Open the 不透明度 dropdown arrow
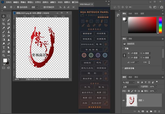 156,87
